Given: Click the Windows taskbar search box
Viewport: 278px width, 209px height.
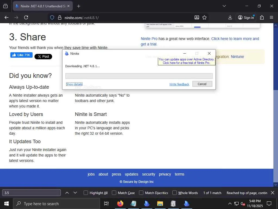Looking at the screenshot, I should 56,204.
